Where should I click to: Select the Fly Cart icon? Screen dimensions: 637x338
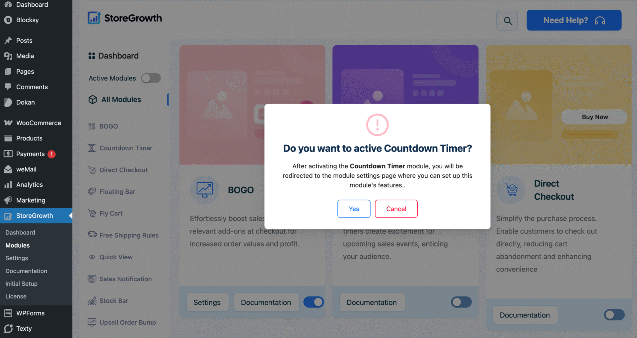tap(92, 213)
